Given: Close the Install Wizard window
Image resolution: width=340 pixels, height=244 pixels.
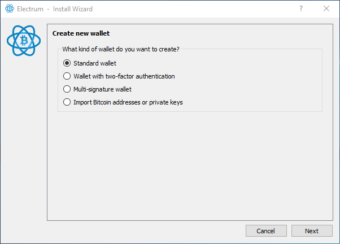Looking at the screenshot, I should click(x=326, y=8).
